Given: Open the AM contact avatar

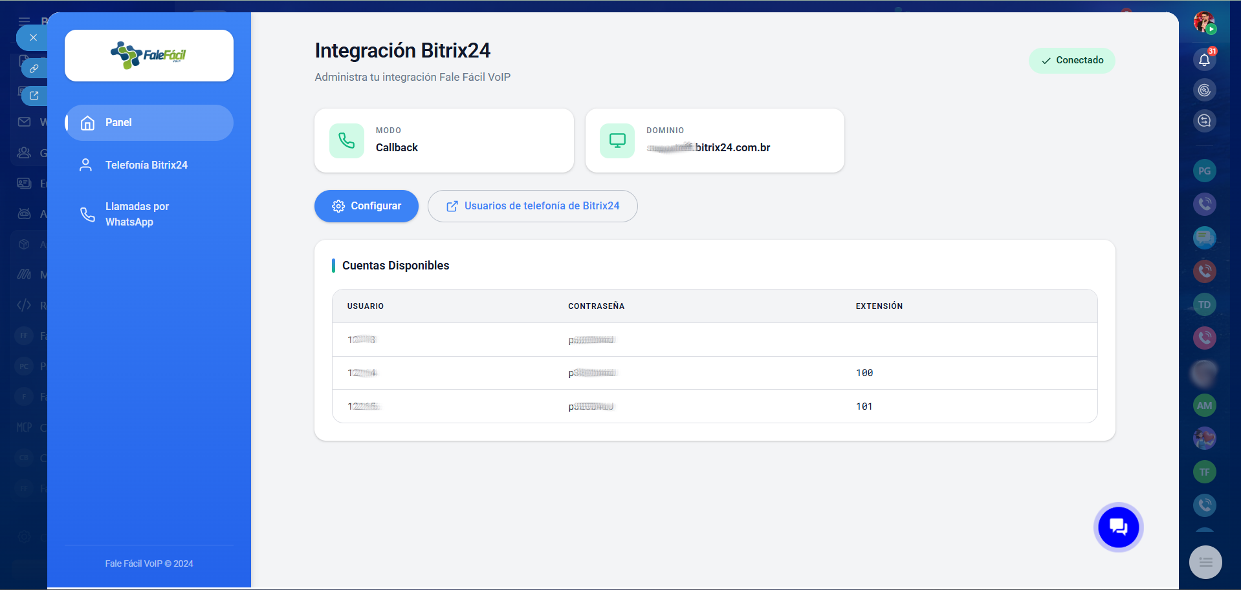Looking at the screenshot, I should click(1204, 406).
